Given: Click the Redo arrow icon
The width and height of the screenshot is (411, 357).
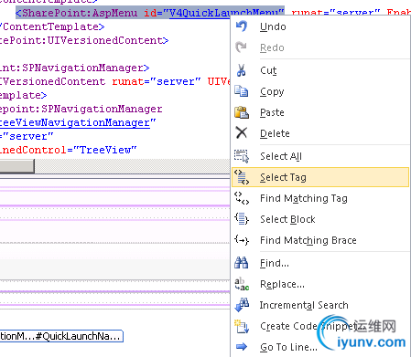Looking at the screenshot, I should (242, 47).
